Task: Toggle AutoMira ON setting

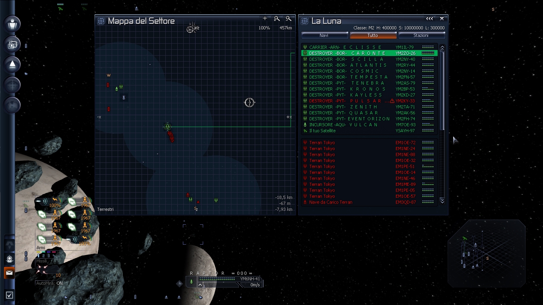Action: pyautogui.click(x=49, y=283)
